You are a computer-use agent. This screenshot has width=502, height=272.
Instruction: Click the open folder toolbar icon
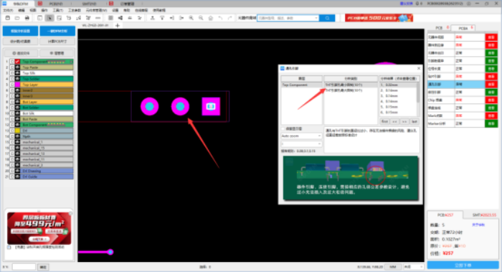click(x=17, y=18)
